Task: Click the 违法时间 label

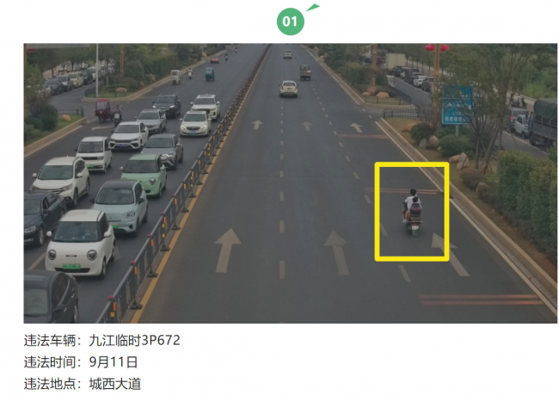Action: tap(50, 361)
